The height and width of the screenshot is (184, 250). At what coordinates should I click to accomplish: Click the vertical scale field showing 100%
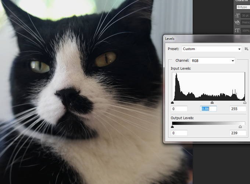tap(245, 30)
